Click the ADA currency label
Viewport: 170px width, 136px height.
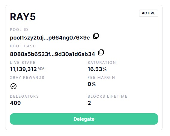pos(41,68)
